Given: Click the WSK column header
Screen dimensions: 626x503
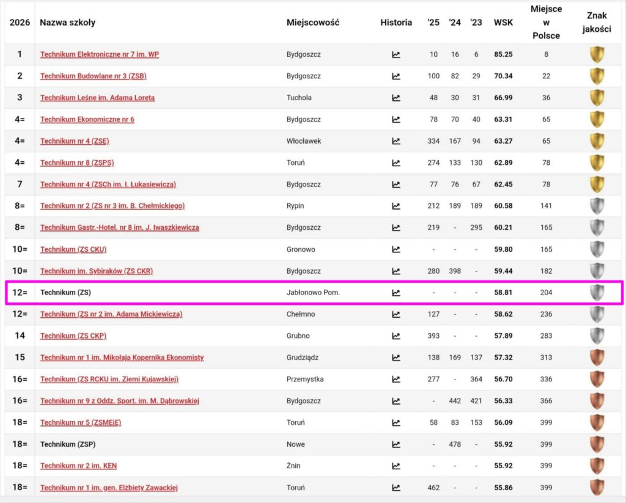Looking at the screenshot, I should tap(503, 23).
